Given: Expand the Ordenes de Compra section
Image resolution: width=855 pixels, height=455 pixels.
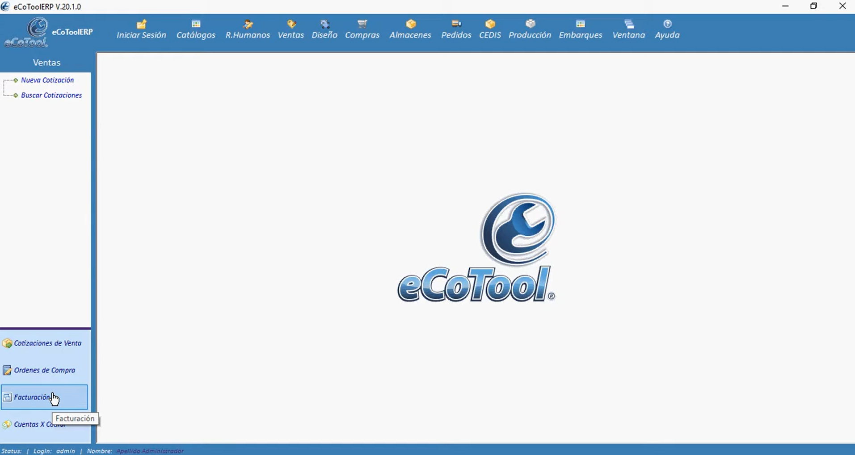Looking at the screenshot, I should coord(44,370).
